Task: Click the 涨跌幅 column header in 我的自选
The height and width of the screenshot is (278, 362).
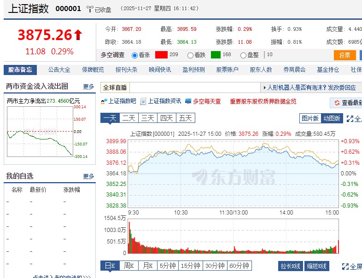Action: [71, 190]
